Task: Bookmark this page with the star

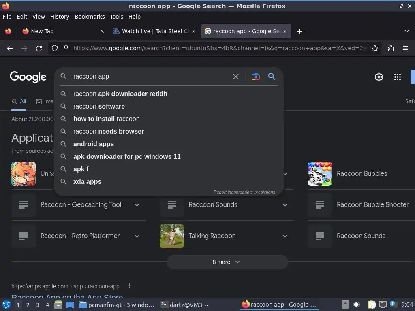Action: coord(374,49)
